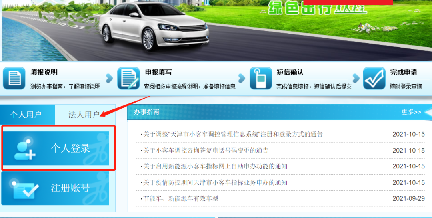The image size is (432, 218).
Task: Click the chevron arrow after 填报说明
Action: click(109, 78)
